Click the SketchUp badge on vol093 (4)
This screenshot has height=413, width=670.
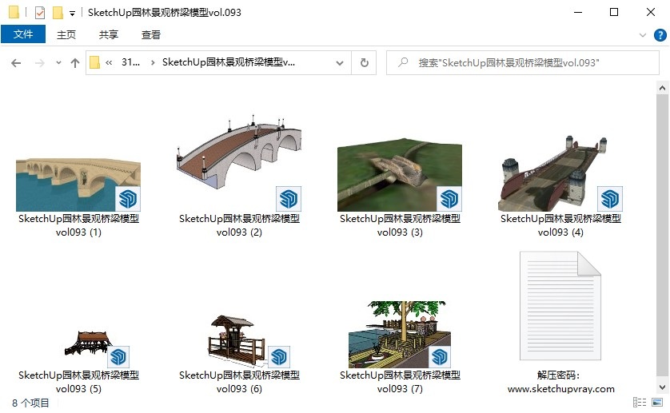pyautogui.click(x=610, y=199)
